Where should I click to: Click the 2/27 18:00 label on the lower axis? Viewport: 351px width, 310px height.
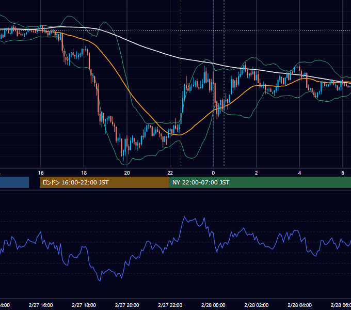coord(84,305)
